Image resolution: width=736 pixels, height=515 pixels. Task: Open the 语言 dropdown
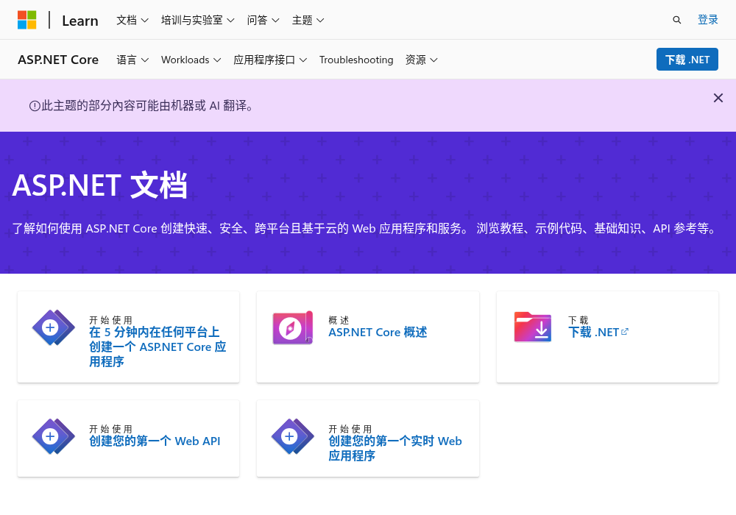tap(132, 60)
